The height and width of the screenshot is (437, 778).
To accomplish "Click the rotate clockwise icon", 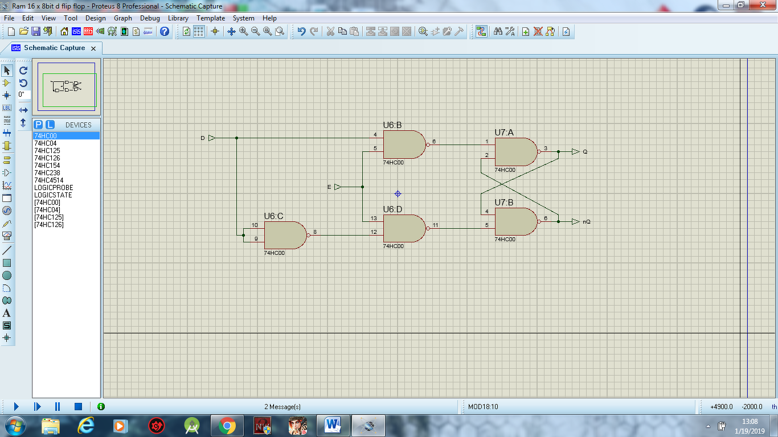I will coord(23,71).
